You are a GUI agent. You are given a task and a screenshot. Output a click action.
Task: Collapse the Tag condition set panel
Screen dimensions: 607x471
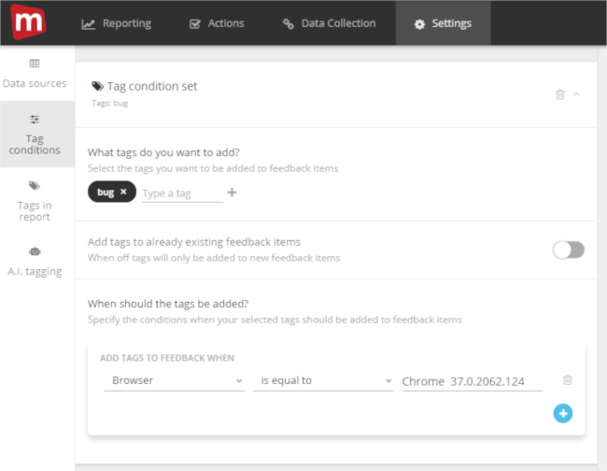(576, 94)
